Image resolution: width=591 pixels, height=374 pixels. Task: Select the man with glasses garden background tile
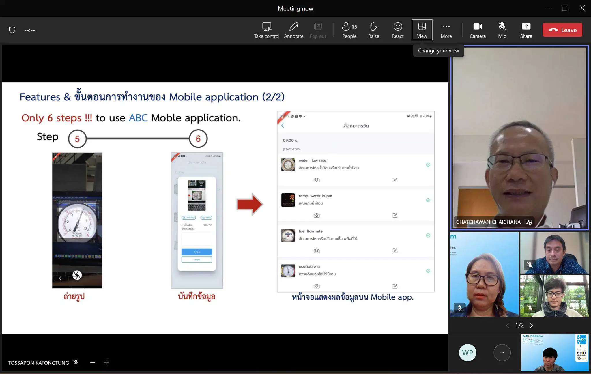tap(554, 296)
